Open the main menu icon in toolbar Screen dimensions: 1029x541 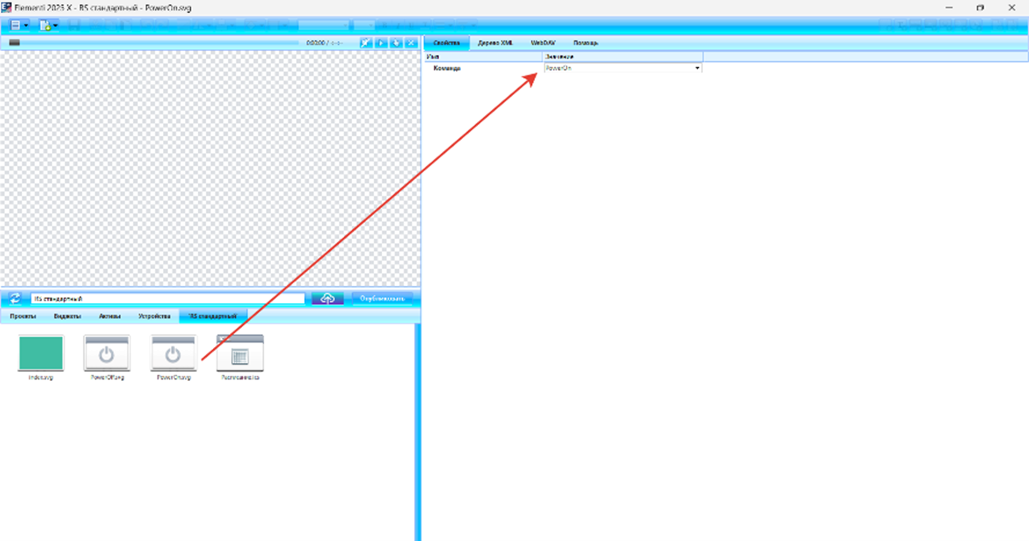click(x=15, y=25)
